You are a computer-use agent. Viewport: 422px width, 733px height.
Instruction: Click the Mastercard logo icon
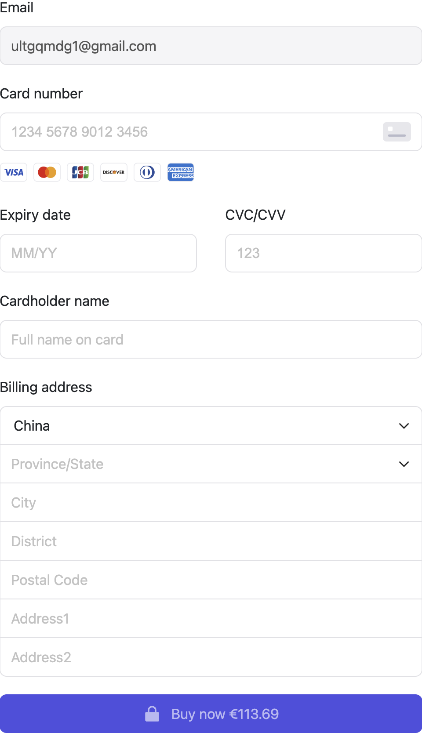click(x=47, y=172)
